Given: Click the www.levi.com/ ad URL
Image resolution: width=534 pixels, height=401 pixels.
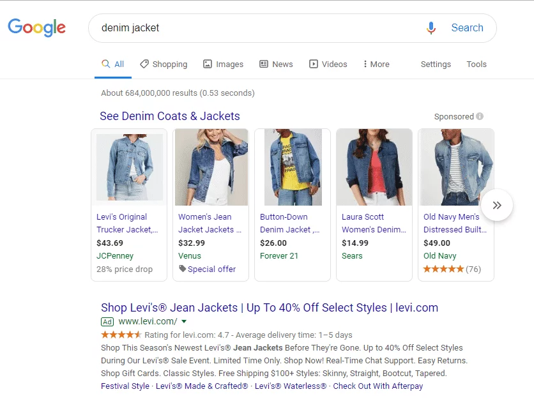Looking at the screenshot, I should [148, 321].
